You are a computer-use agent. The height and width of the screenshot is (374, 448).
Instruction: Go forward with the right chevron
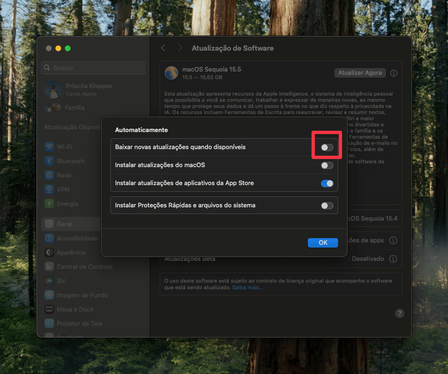click(x=180, y=48)
